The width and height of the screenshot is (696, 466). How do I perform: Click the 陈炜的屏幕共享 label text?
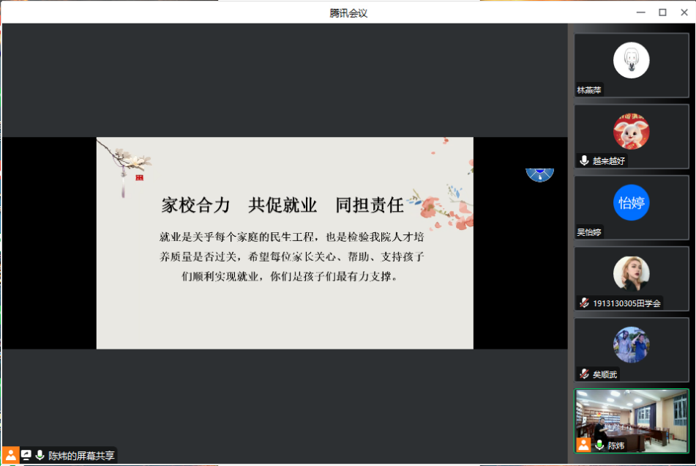pyautogui.click(x=81, y=456)
